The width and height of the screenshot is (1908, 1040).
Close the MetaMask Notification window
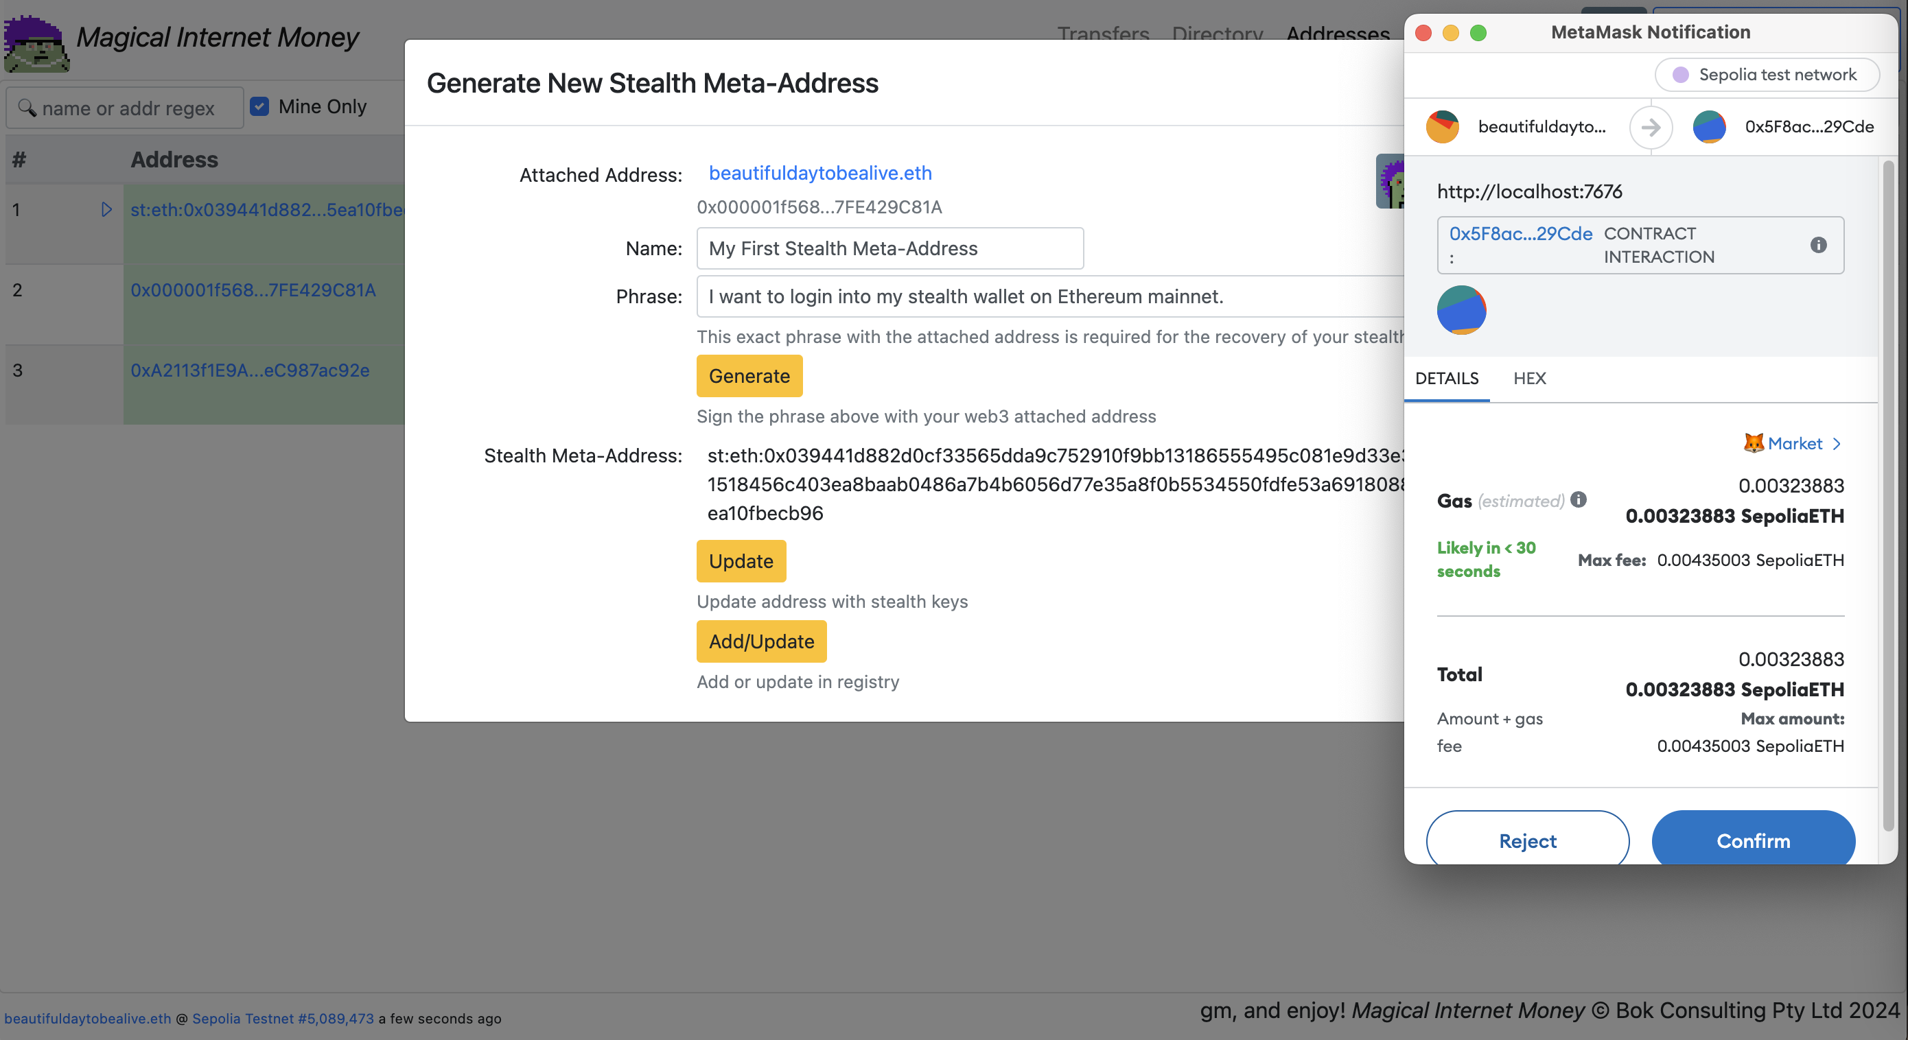click(1423, 32)
